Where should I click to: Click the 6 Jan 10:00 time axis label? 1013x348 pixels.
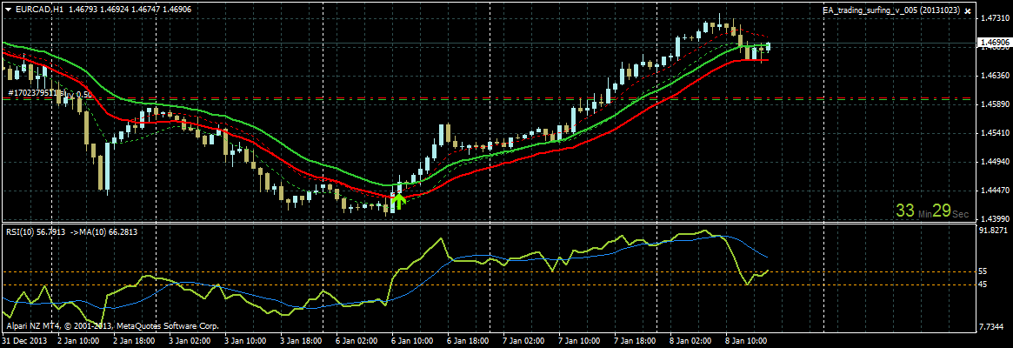pyautogui.click(x=412, y=339)
